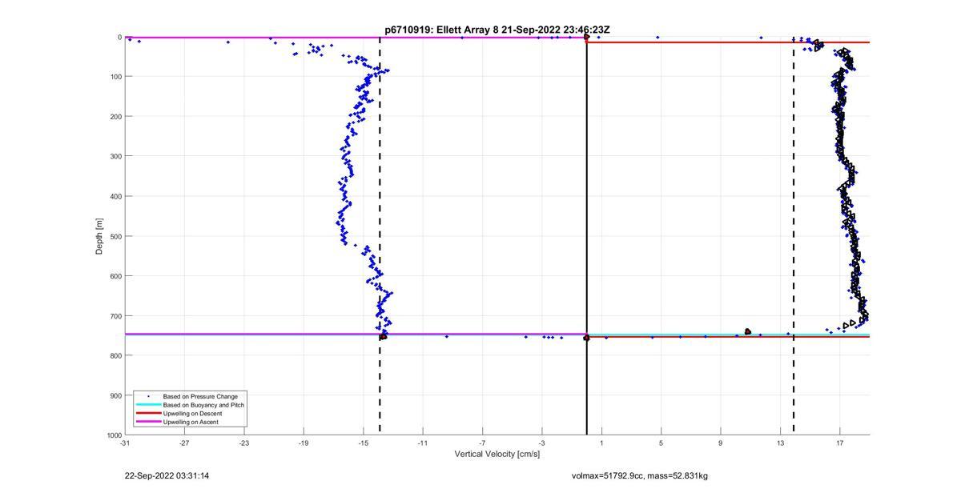This screenshot has width=961, height=489.
Task: Click x-axis tick label '5'
Action: point(661,443)
